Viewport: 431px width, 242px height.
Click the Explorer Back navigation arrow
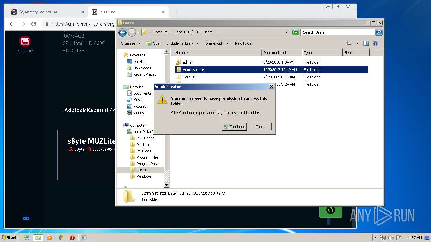(x=123, y=32)
